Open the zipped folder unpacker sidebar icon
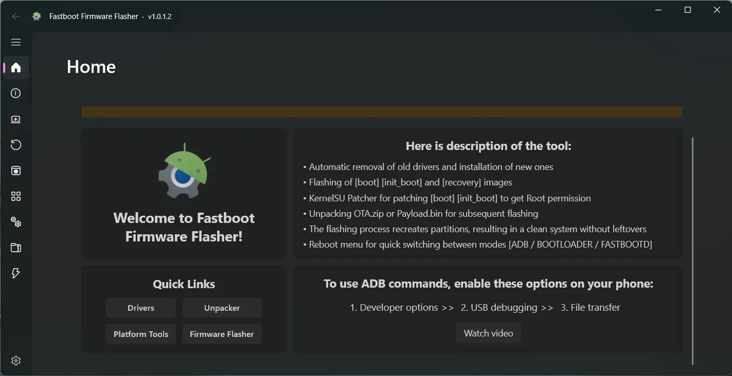732x376 pixels. point(16,248)
